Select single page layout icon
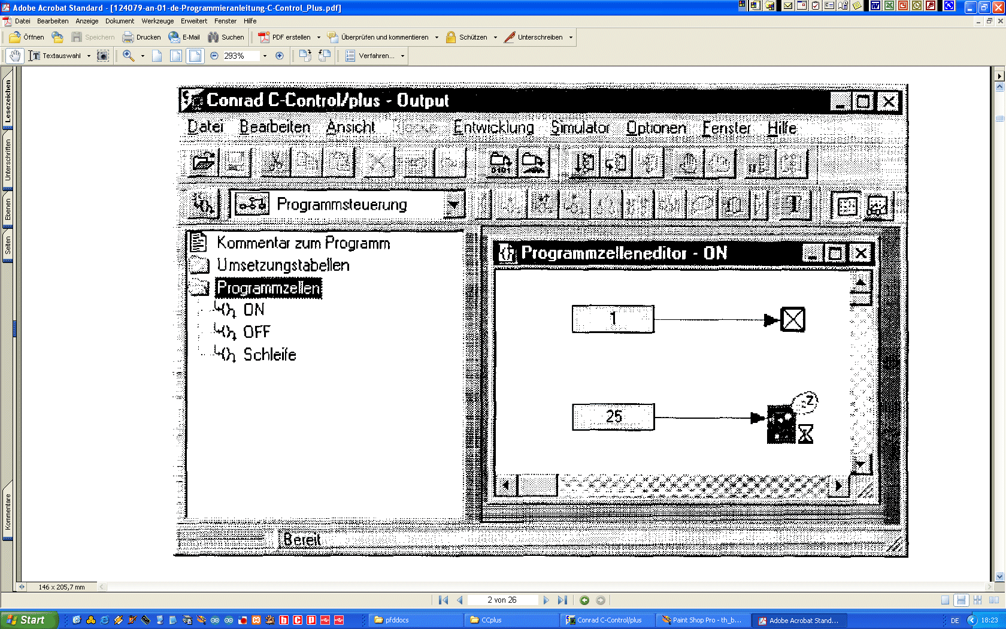 (x=945, y=600)
